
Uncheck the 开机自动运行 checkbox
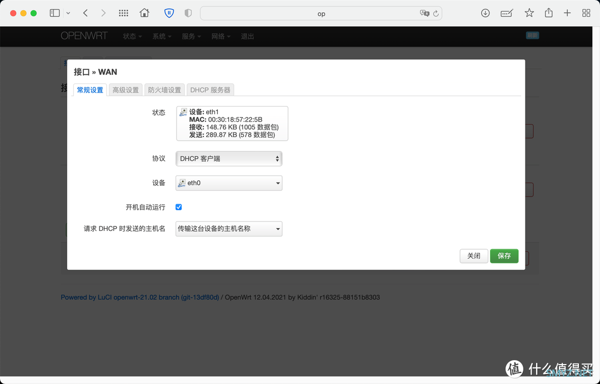click(179, 207)
